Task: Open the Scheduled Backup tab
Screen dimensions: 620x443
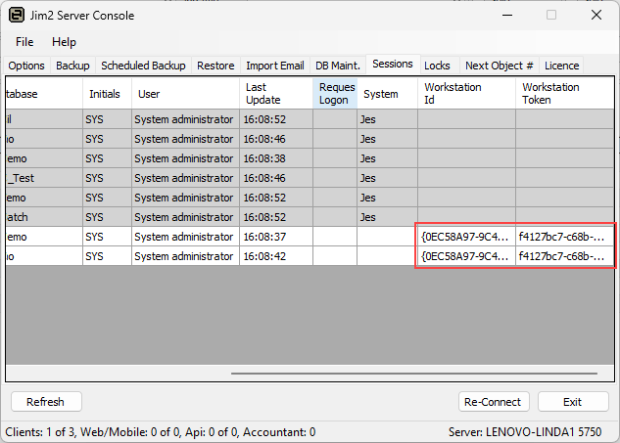Action: click(143, 66)
